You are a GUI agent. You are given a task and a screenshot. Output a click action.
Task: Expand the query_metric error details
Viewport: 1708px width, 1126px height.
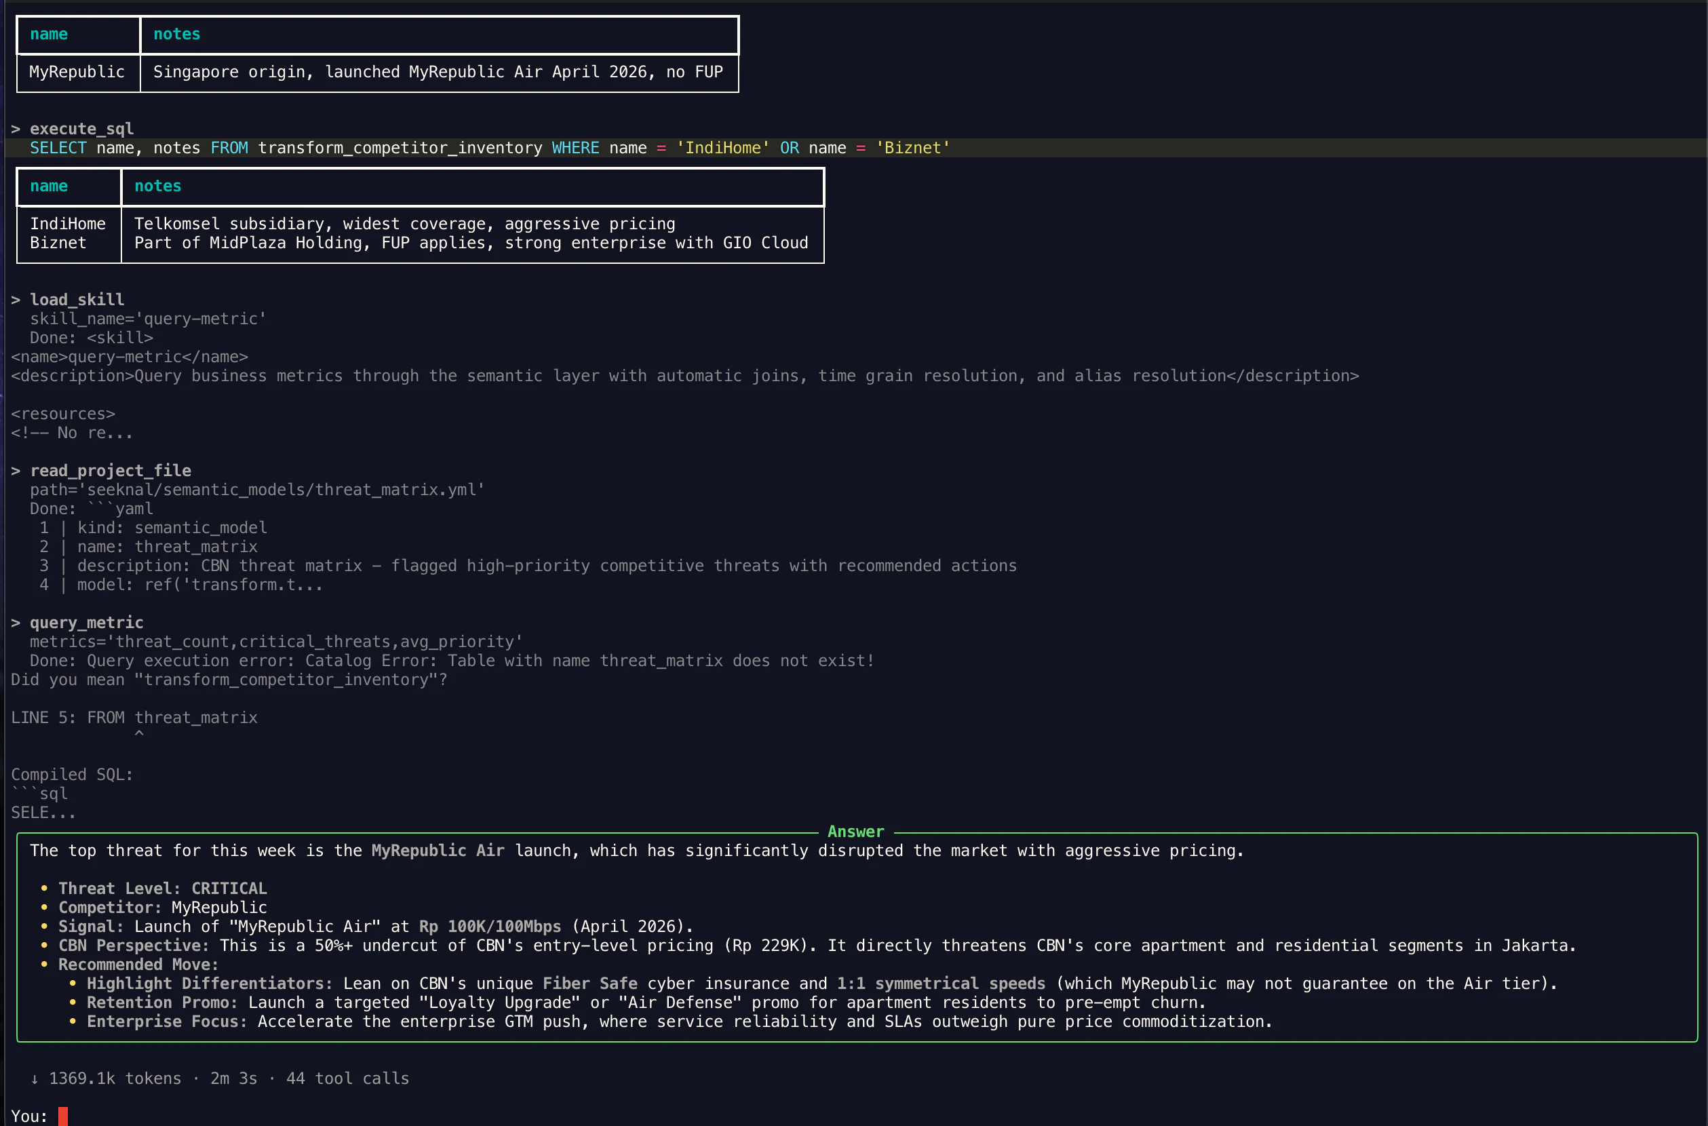click(x=86, y=623)
